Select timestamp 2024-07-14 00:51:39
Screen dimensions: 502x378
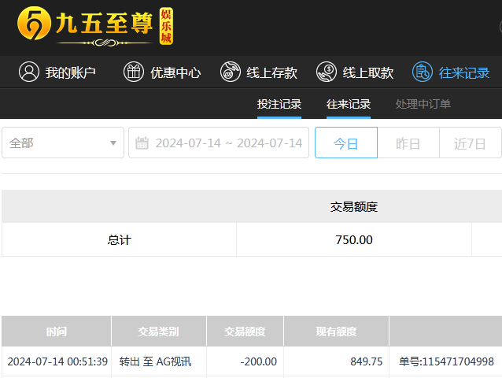tap(57, 361)
